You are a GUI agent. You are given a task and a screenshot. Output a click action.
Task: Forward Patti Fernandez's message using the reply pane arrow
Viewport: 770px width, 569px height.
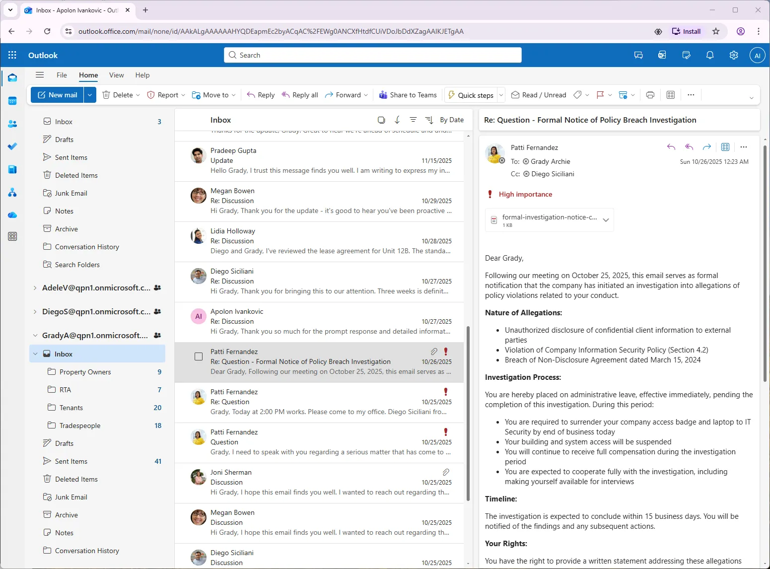coord(707,147)
